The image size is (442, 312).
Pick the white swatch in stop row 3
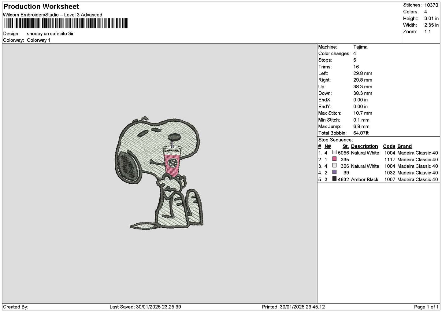click(334, 166)
